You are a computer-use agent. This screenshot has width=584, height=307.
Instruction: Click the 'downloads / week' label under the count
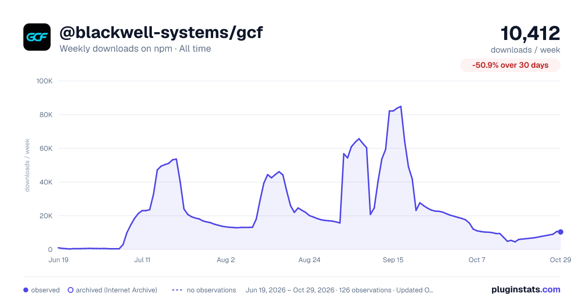(526, 50)
